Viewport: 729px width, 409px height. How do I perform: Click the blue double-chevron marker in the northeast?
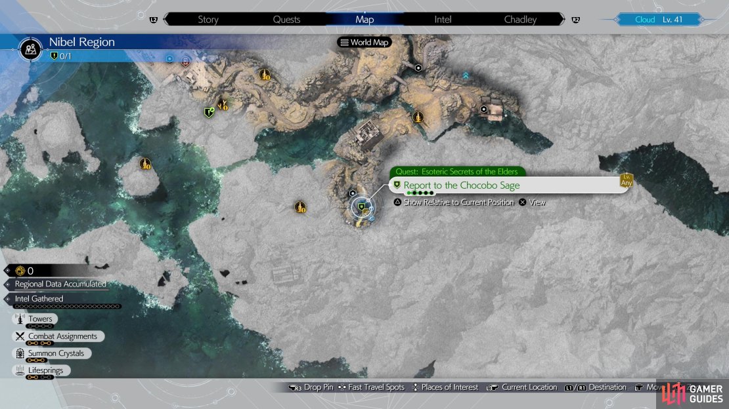coord(466,75)
